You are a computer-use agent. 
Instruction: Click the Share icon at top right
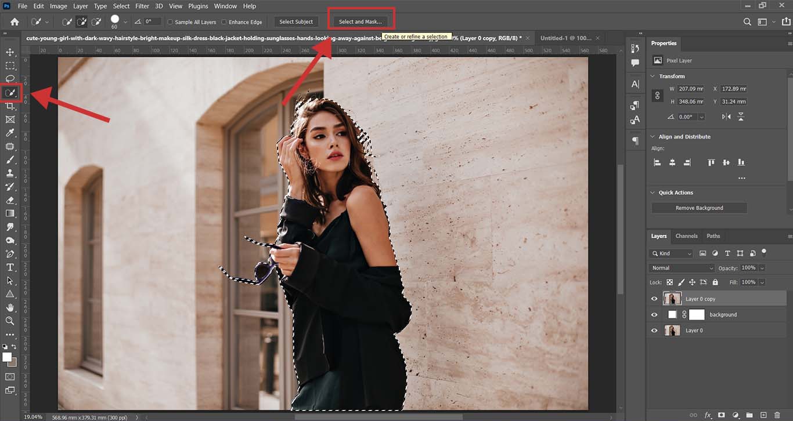786,21
